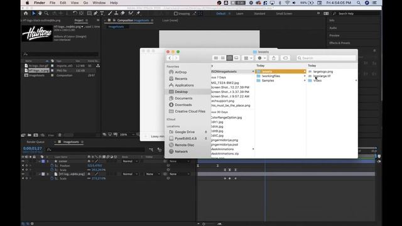This screenshot has height=226, width=402.
Task: Toggle the Snapping checkbox
Action: [176, 14]
